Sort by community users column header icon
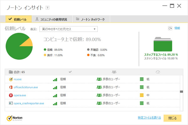Screen dimensions: 188x125 pos(114,72)
